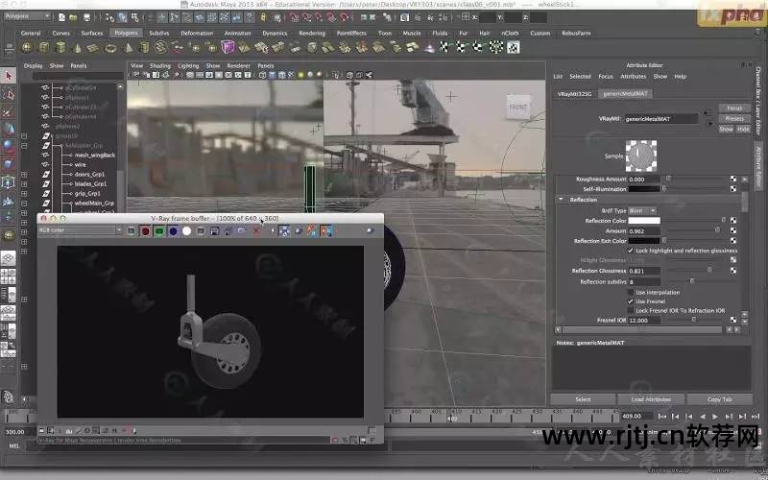
Task: Click the Load Attributes button
Action: (651, 399)
